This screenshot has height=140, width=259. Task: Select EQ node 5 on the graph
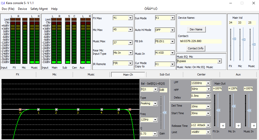119,109
